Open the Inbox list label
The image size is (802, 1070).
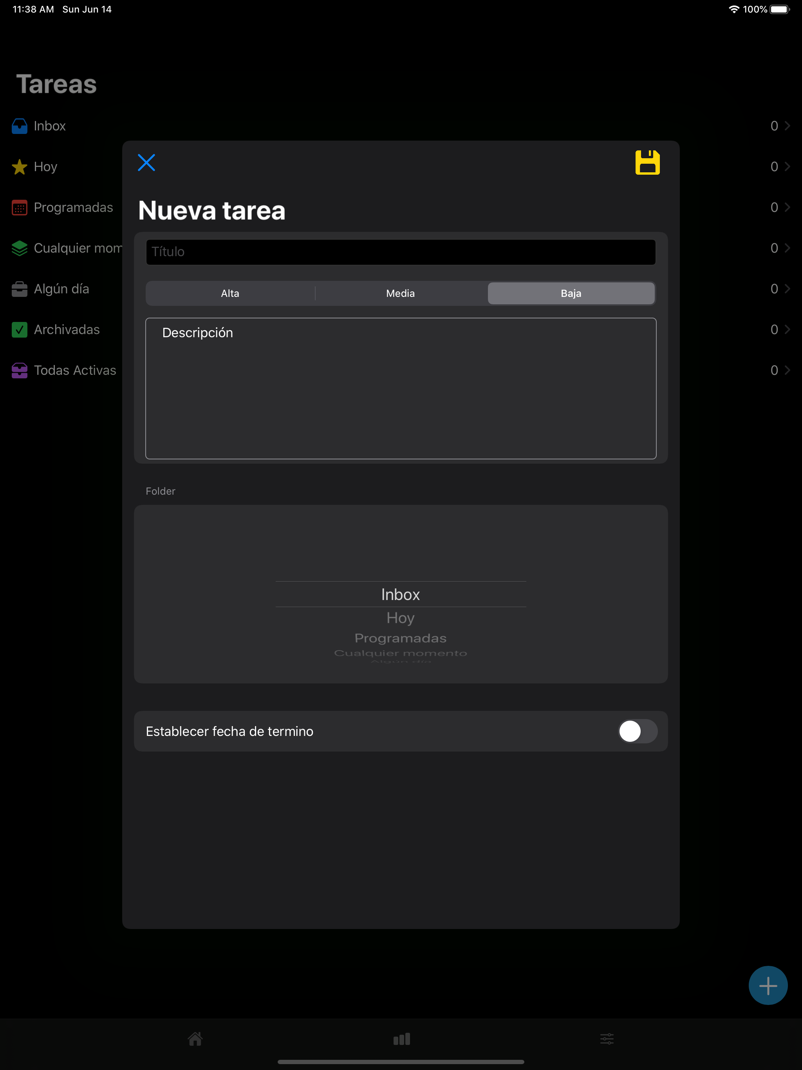[x=50, y=126]
